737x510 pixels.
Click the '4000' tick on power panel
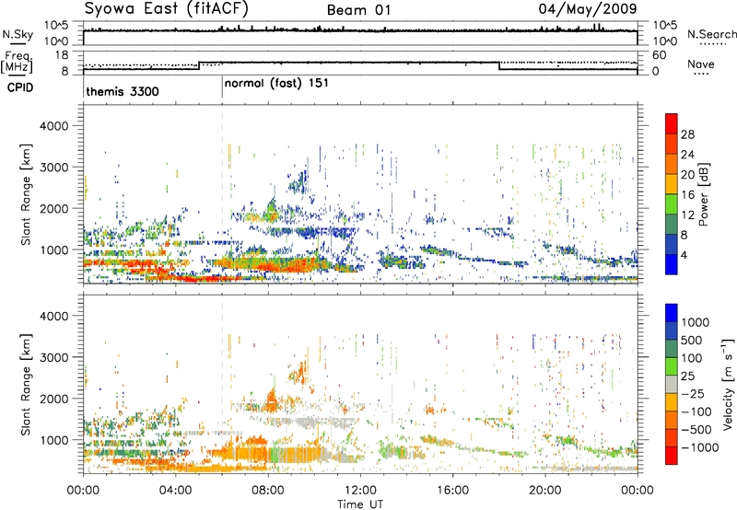click(x=53, y=126)
